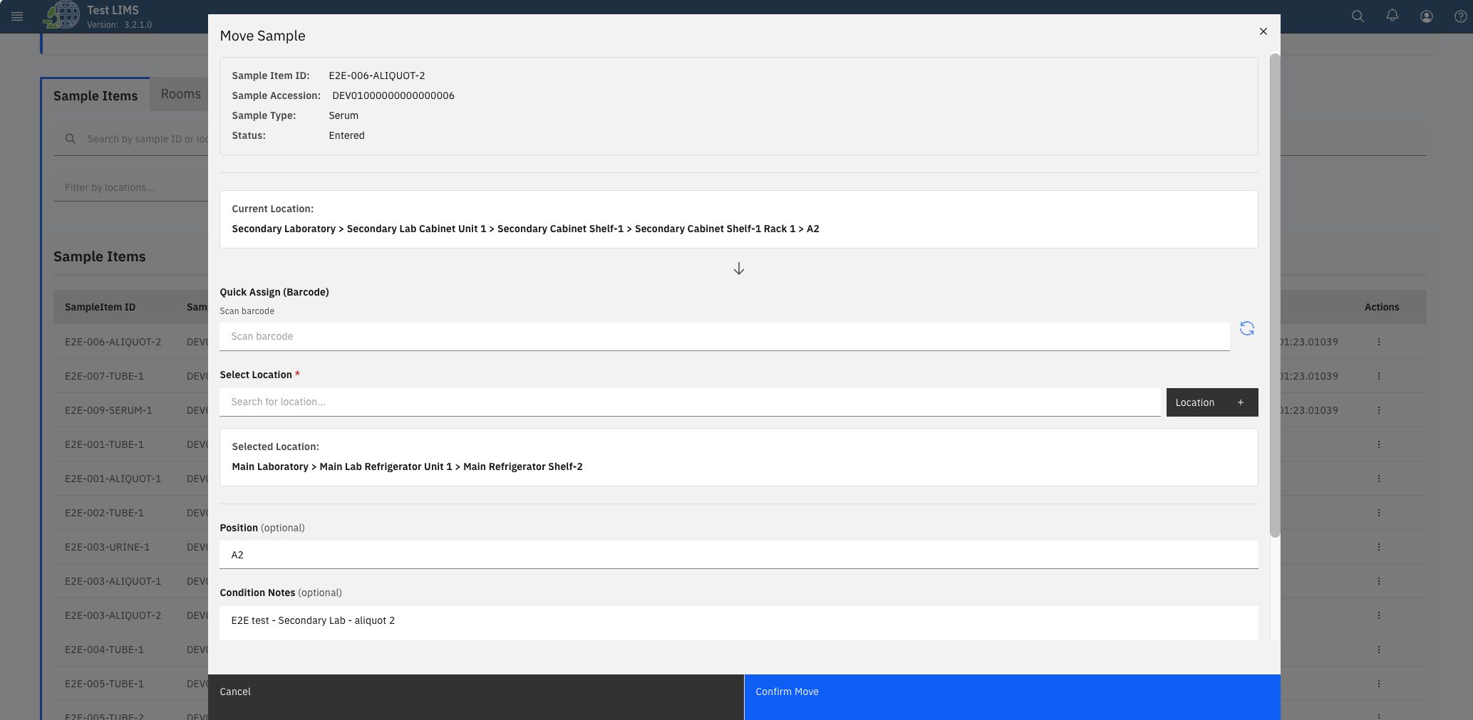Viewport: 1473px width, 720px height.
Task: Open actions menu for E2E-001-ALIQUOT-1
Action: click(1378, 479)
